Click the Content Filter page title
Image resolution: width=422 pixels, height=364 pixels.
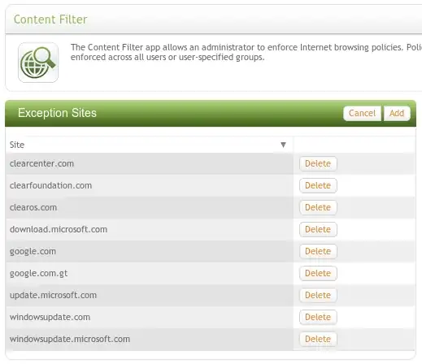[x=50, y=19]
